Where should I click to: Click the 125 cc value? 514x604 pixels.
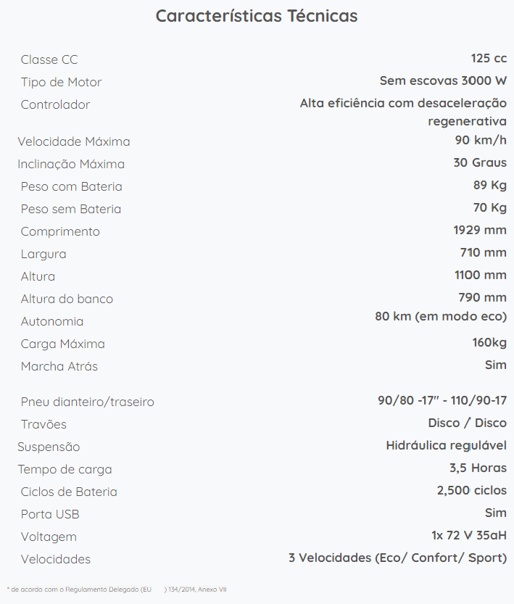pos(489,58)
